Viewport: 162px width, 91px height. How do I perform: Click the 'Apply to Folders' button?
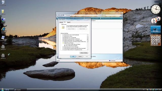pos(71,29)
